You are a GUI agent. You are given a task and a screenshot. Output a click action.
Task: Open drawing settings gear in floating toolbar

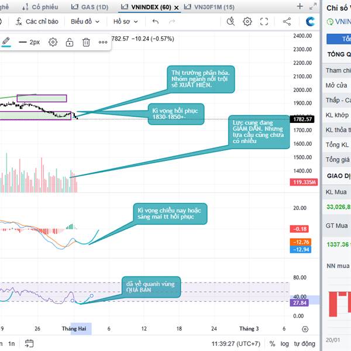[53, 42]
